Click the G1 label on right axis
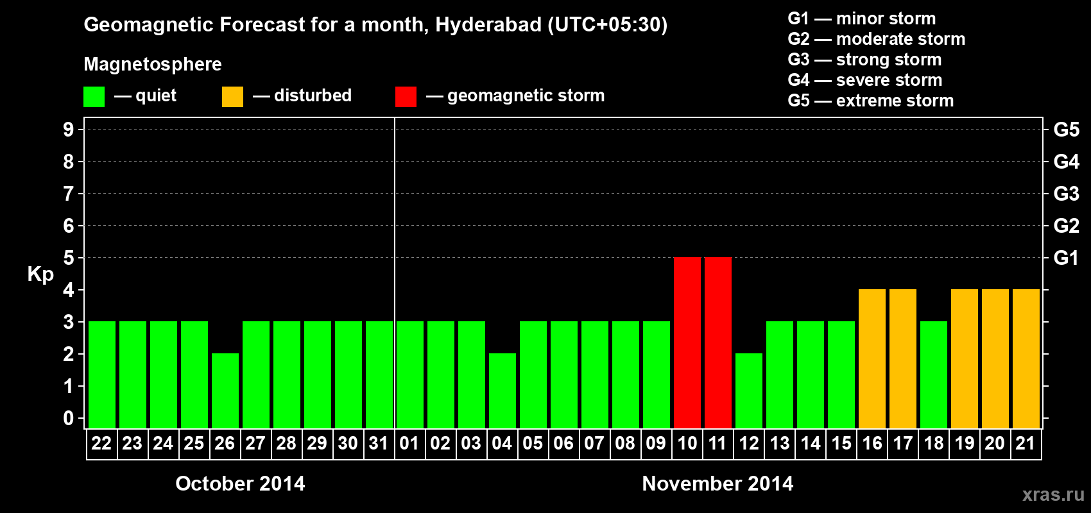The width and height of the screenshot is (1091, 513). click(1066, 258)
